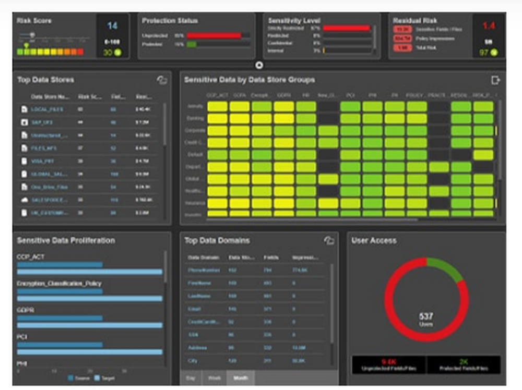Click the red Unprotected bar in Protection Status
Viewport: 522px width, 390px height.
[214, 35]
